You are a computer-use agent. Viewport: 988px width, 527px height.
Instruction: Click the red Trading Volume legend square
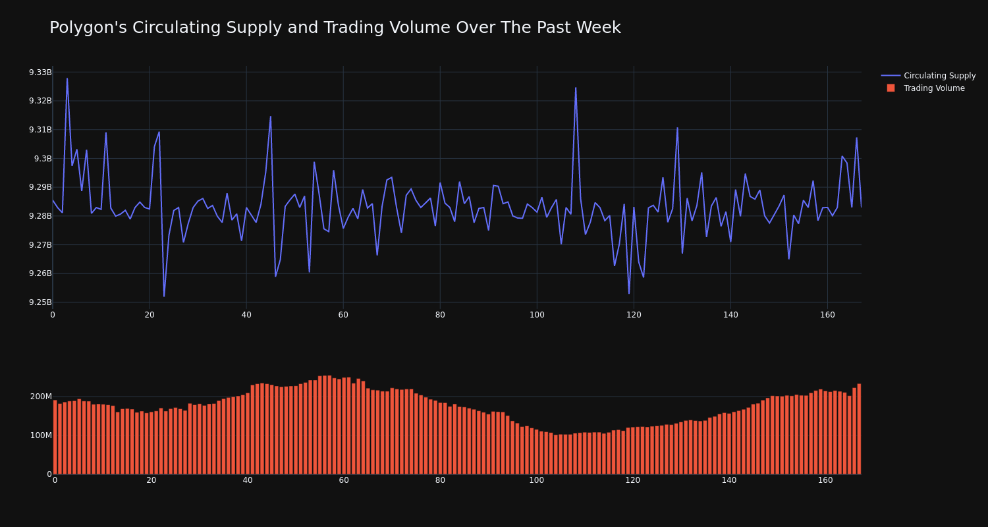point(891,88)
